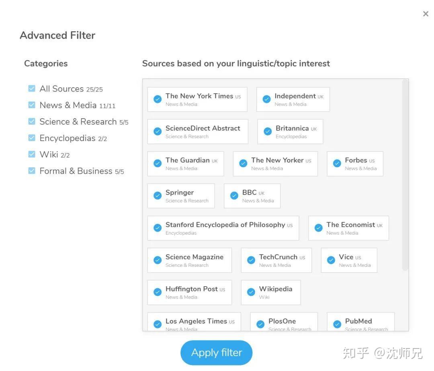Click the check icon next to Forbes
434x371 pixels.
pos(337,164)
